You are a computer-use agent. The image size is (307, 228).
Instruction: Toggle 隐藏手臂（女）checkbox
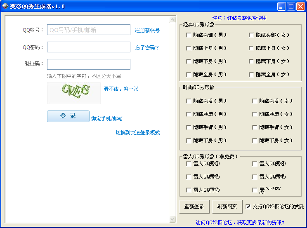coord(255,127)
